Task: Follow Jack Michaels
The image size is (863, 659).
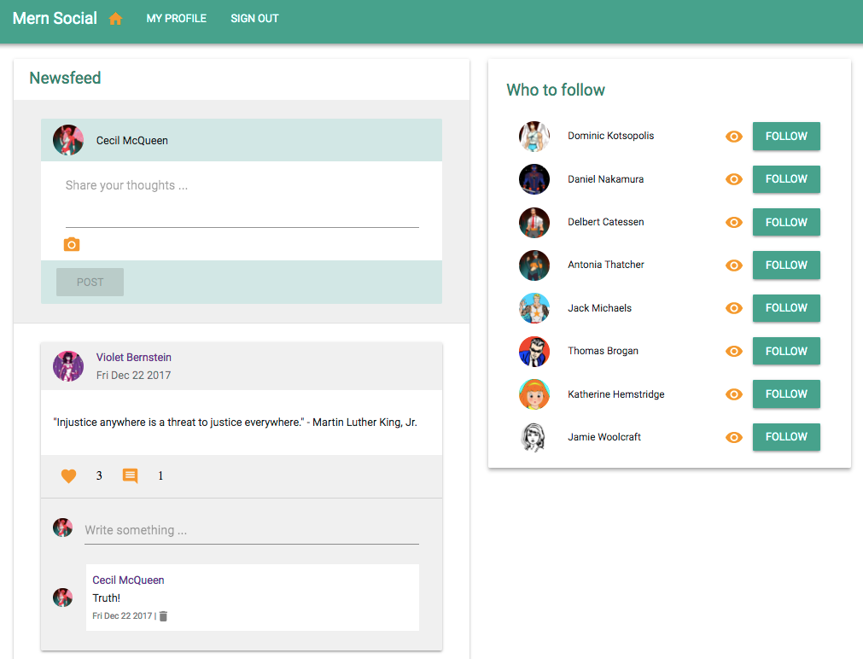Action: [785, 308]
